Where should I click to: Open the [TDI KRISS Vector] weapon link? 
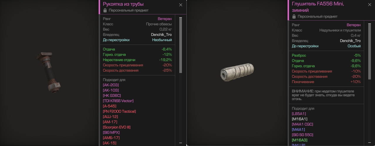click(x=118, y=101)
